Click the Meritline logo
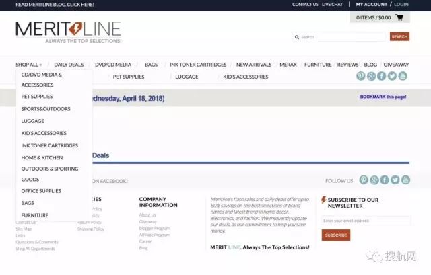This screenshot has height=275, width=431. [69, 32]
